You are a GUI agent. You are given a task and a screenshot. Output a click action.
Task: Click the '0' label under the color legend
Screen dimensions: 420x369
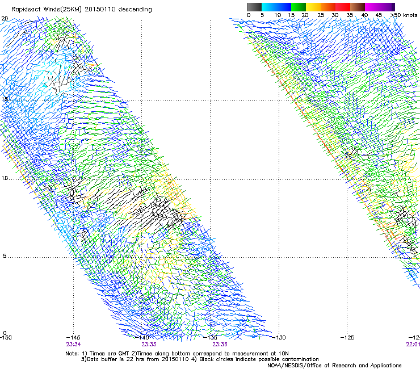coord(249,15)
